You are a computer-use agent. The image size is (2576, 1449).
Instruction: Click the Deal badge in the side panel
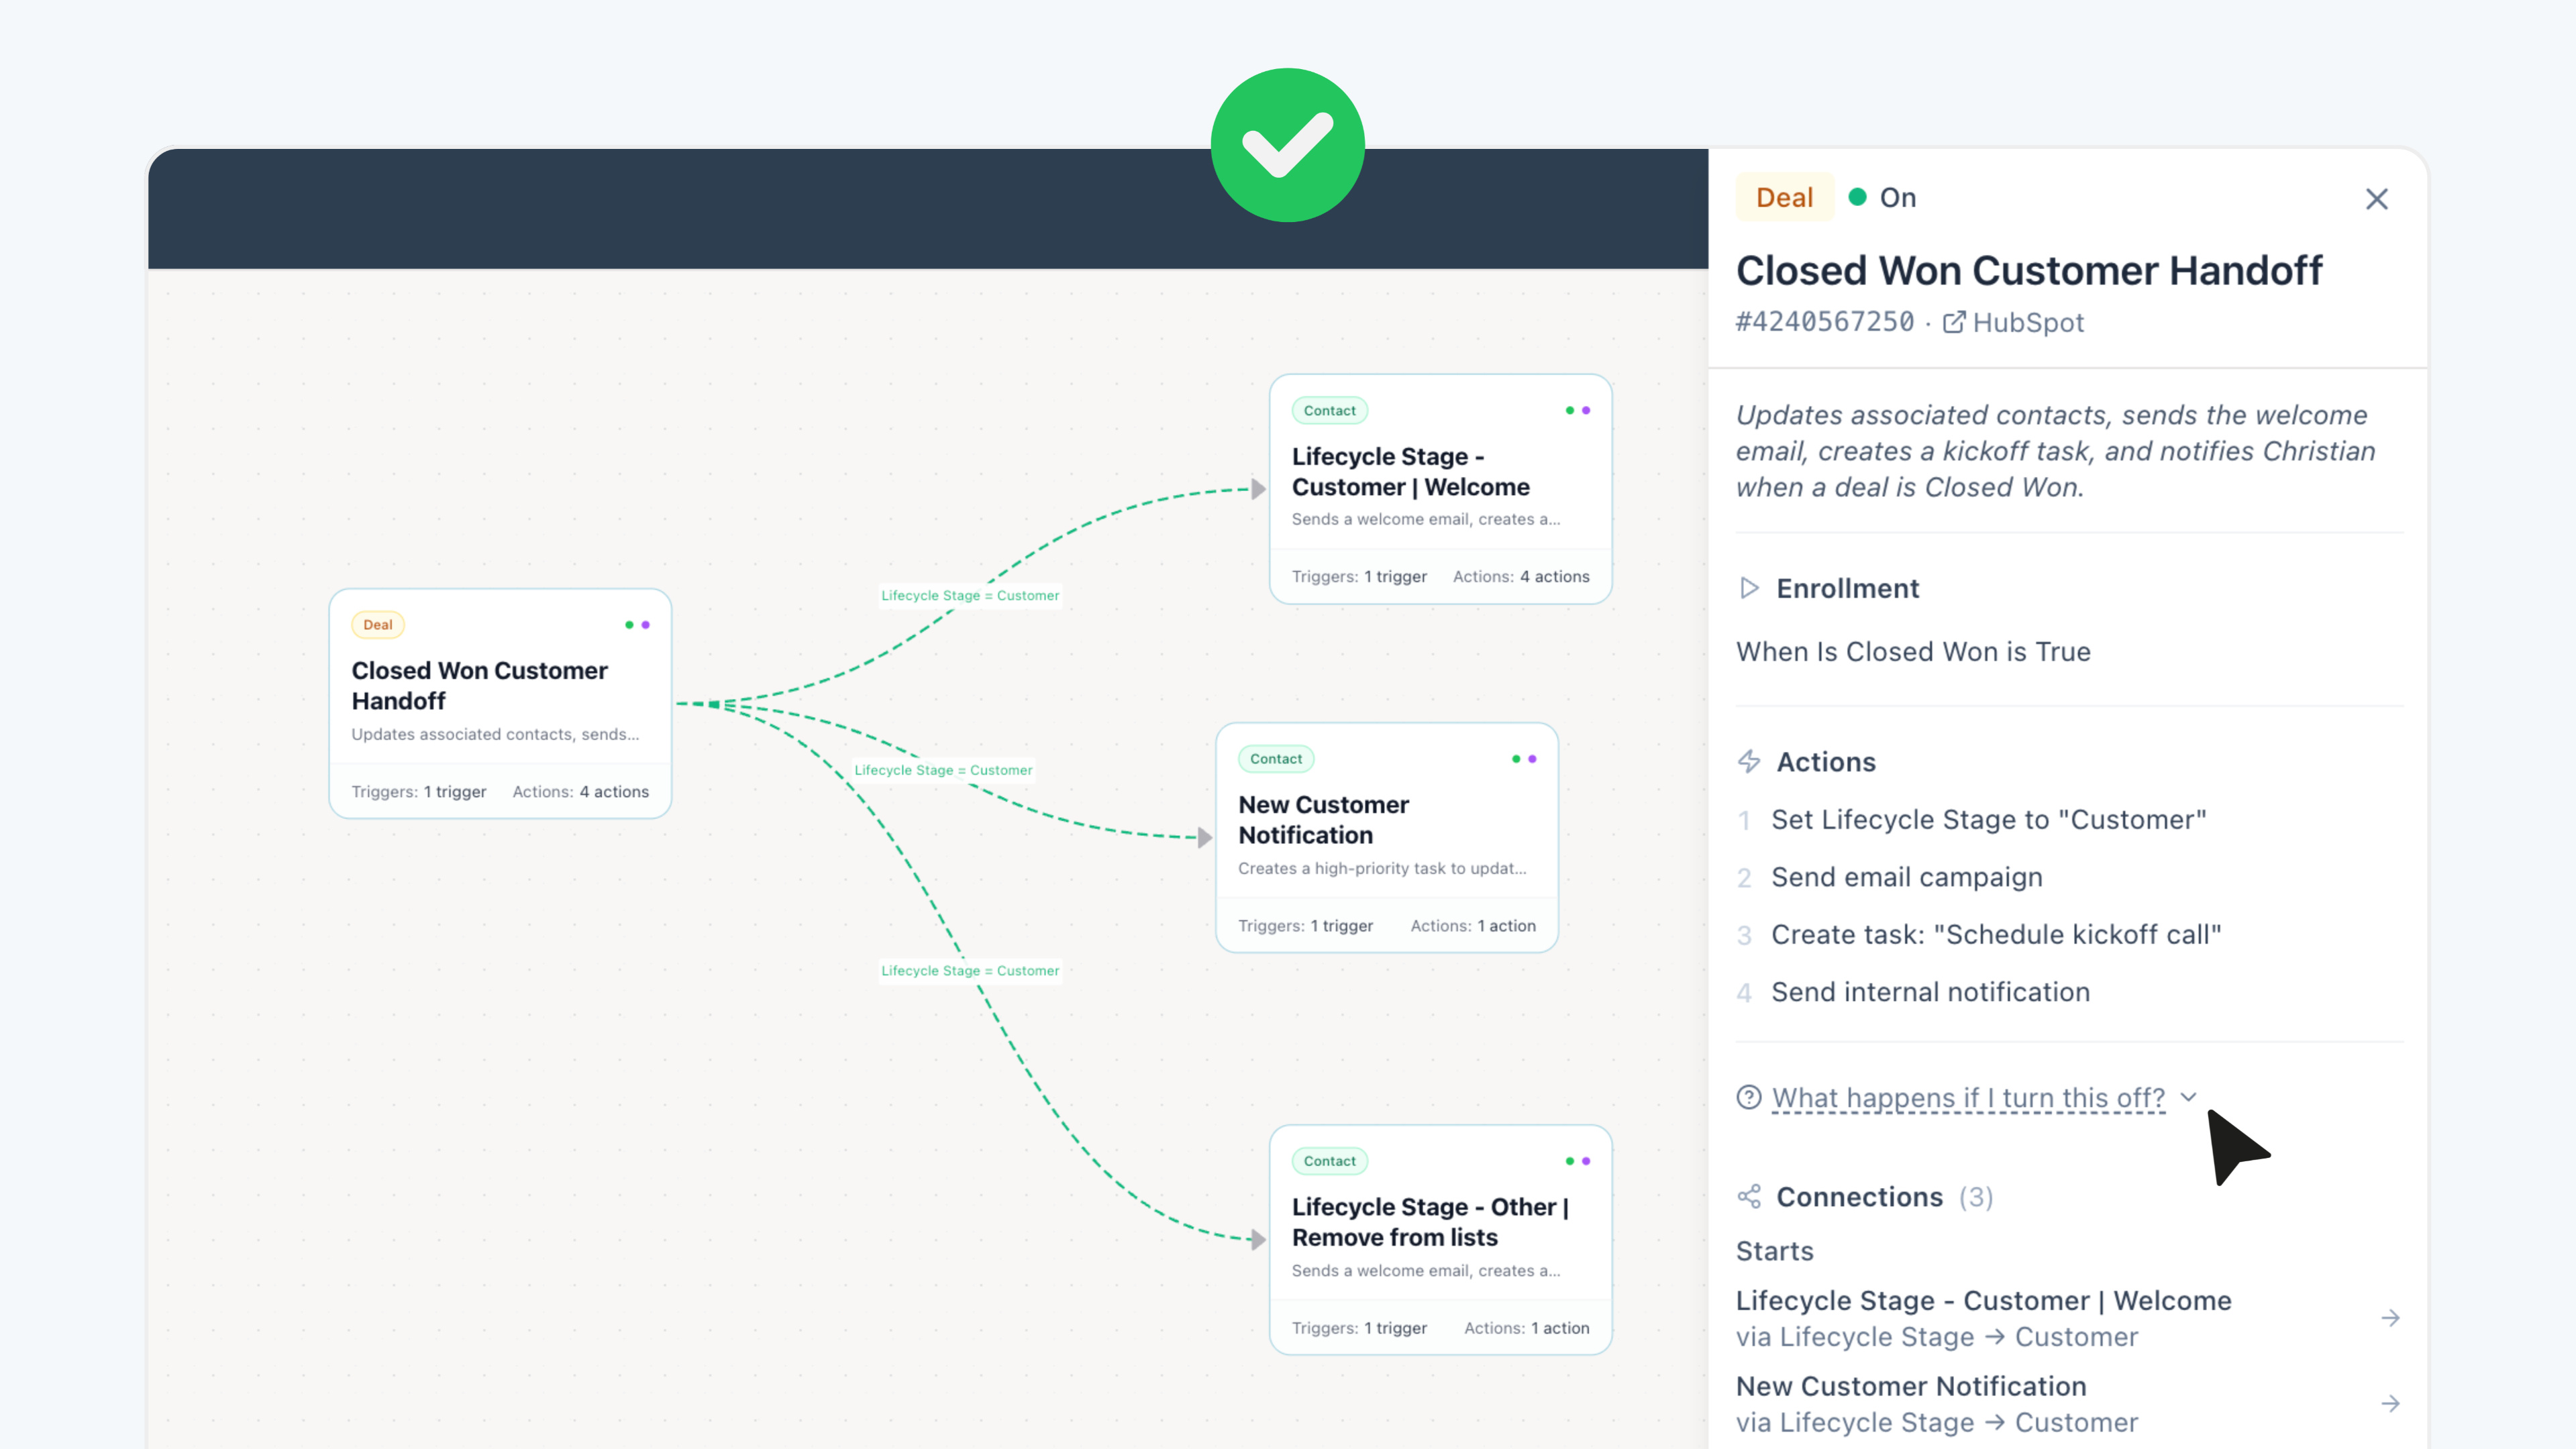1785,197
